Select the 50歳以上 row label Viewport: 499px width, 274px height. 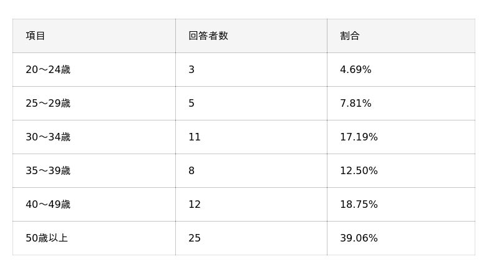click(47, 238)
